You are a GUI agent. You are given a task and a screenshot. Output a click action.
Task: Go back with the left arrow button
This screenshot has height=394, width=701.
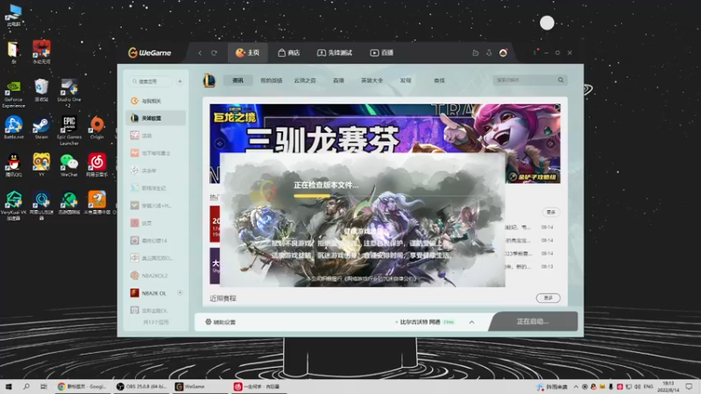tap(200, 53)
